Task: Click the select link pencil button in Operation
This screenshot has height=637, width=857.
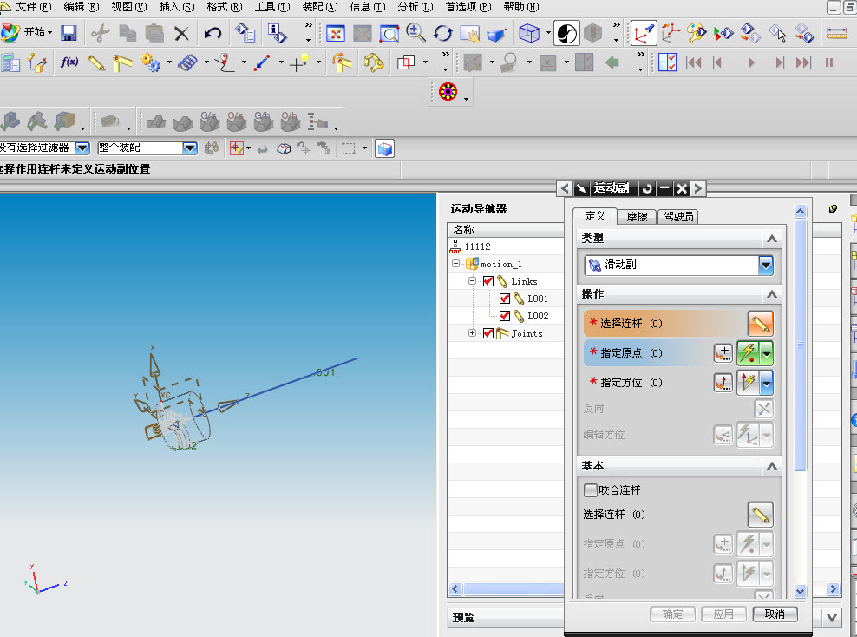Action: click(760, 324)
